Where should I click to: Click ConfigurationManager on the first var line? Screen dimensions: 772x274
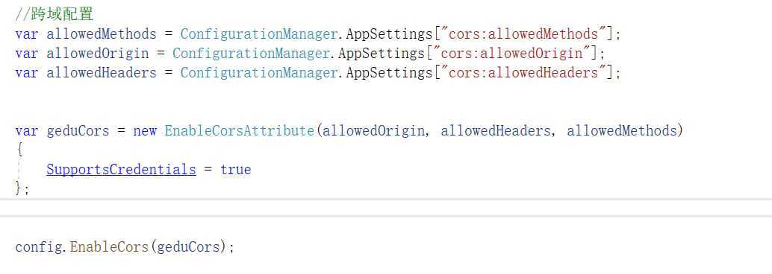tap(259, 34)
